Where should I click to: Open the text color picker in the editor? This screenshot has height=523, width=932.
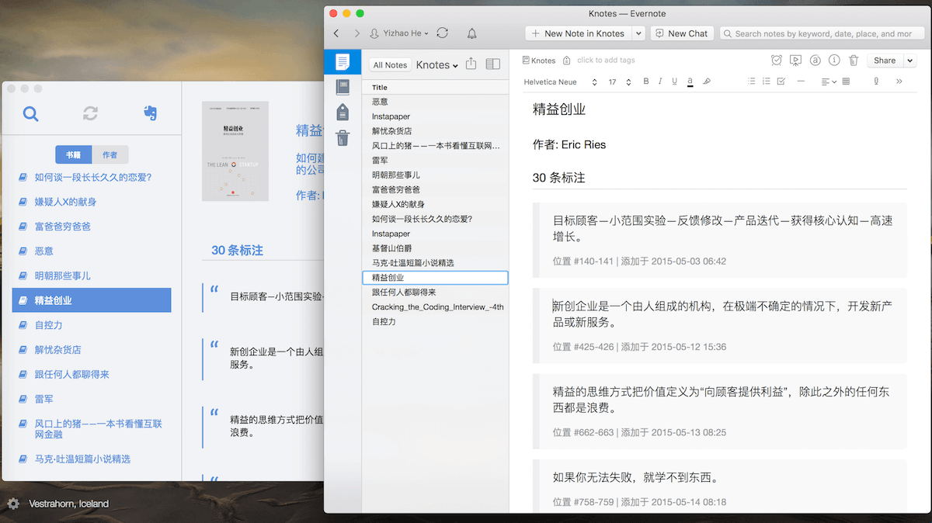pyautogui.click(x=690, y=81)
